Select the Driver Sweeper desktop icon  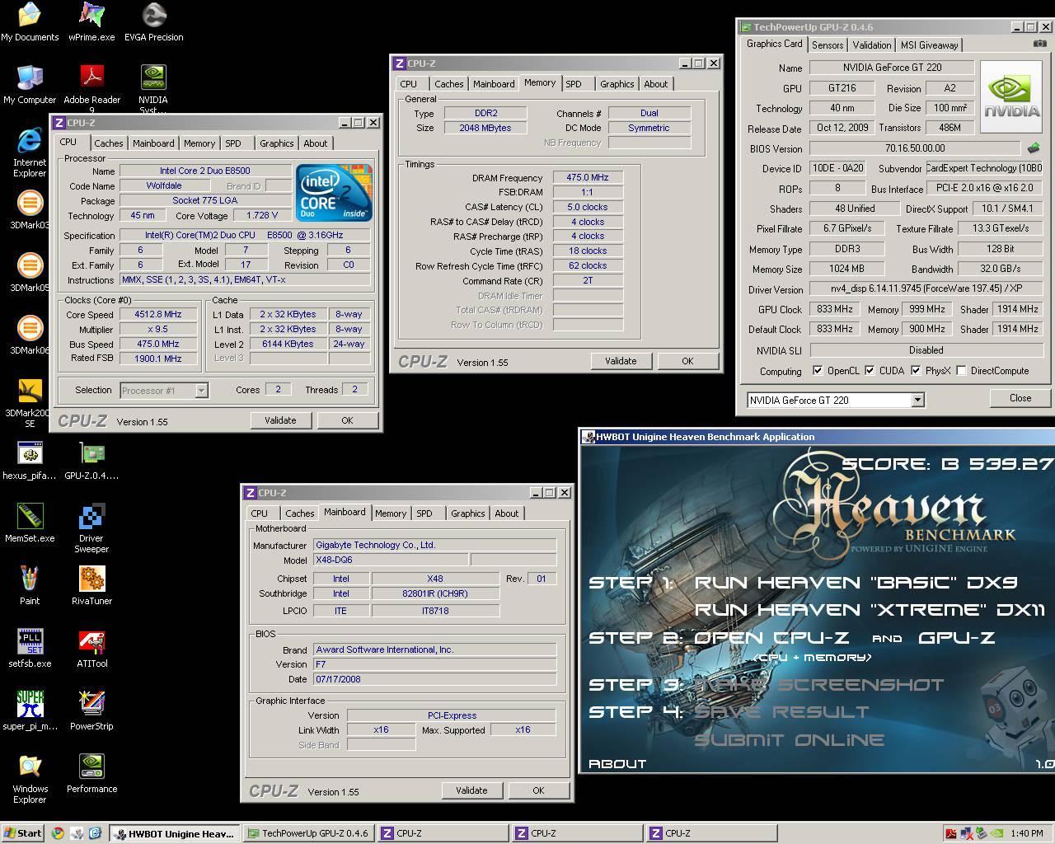tap(91, 528)
